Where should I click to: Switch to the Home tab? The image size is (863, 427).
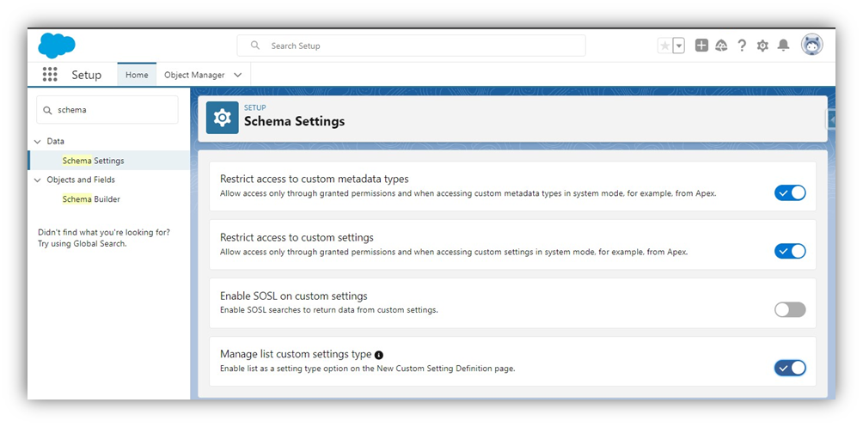[x=137, y=75]
